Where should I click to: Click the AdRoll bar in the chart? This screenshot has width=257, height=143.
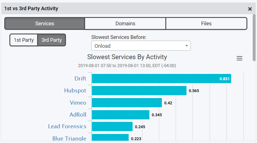[121, 115]
